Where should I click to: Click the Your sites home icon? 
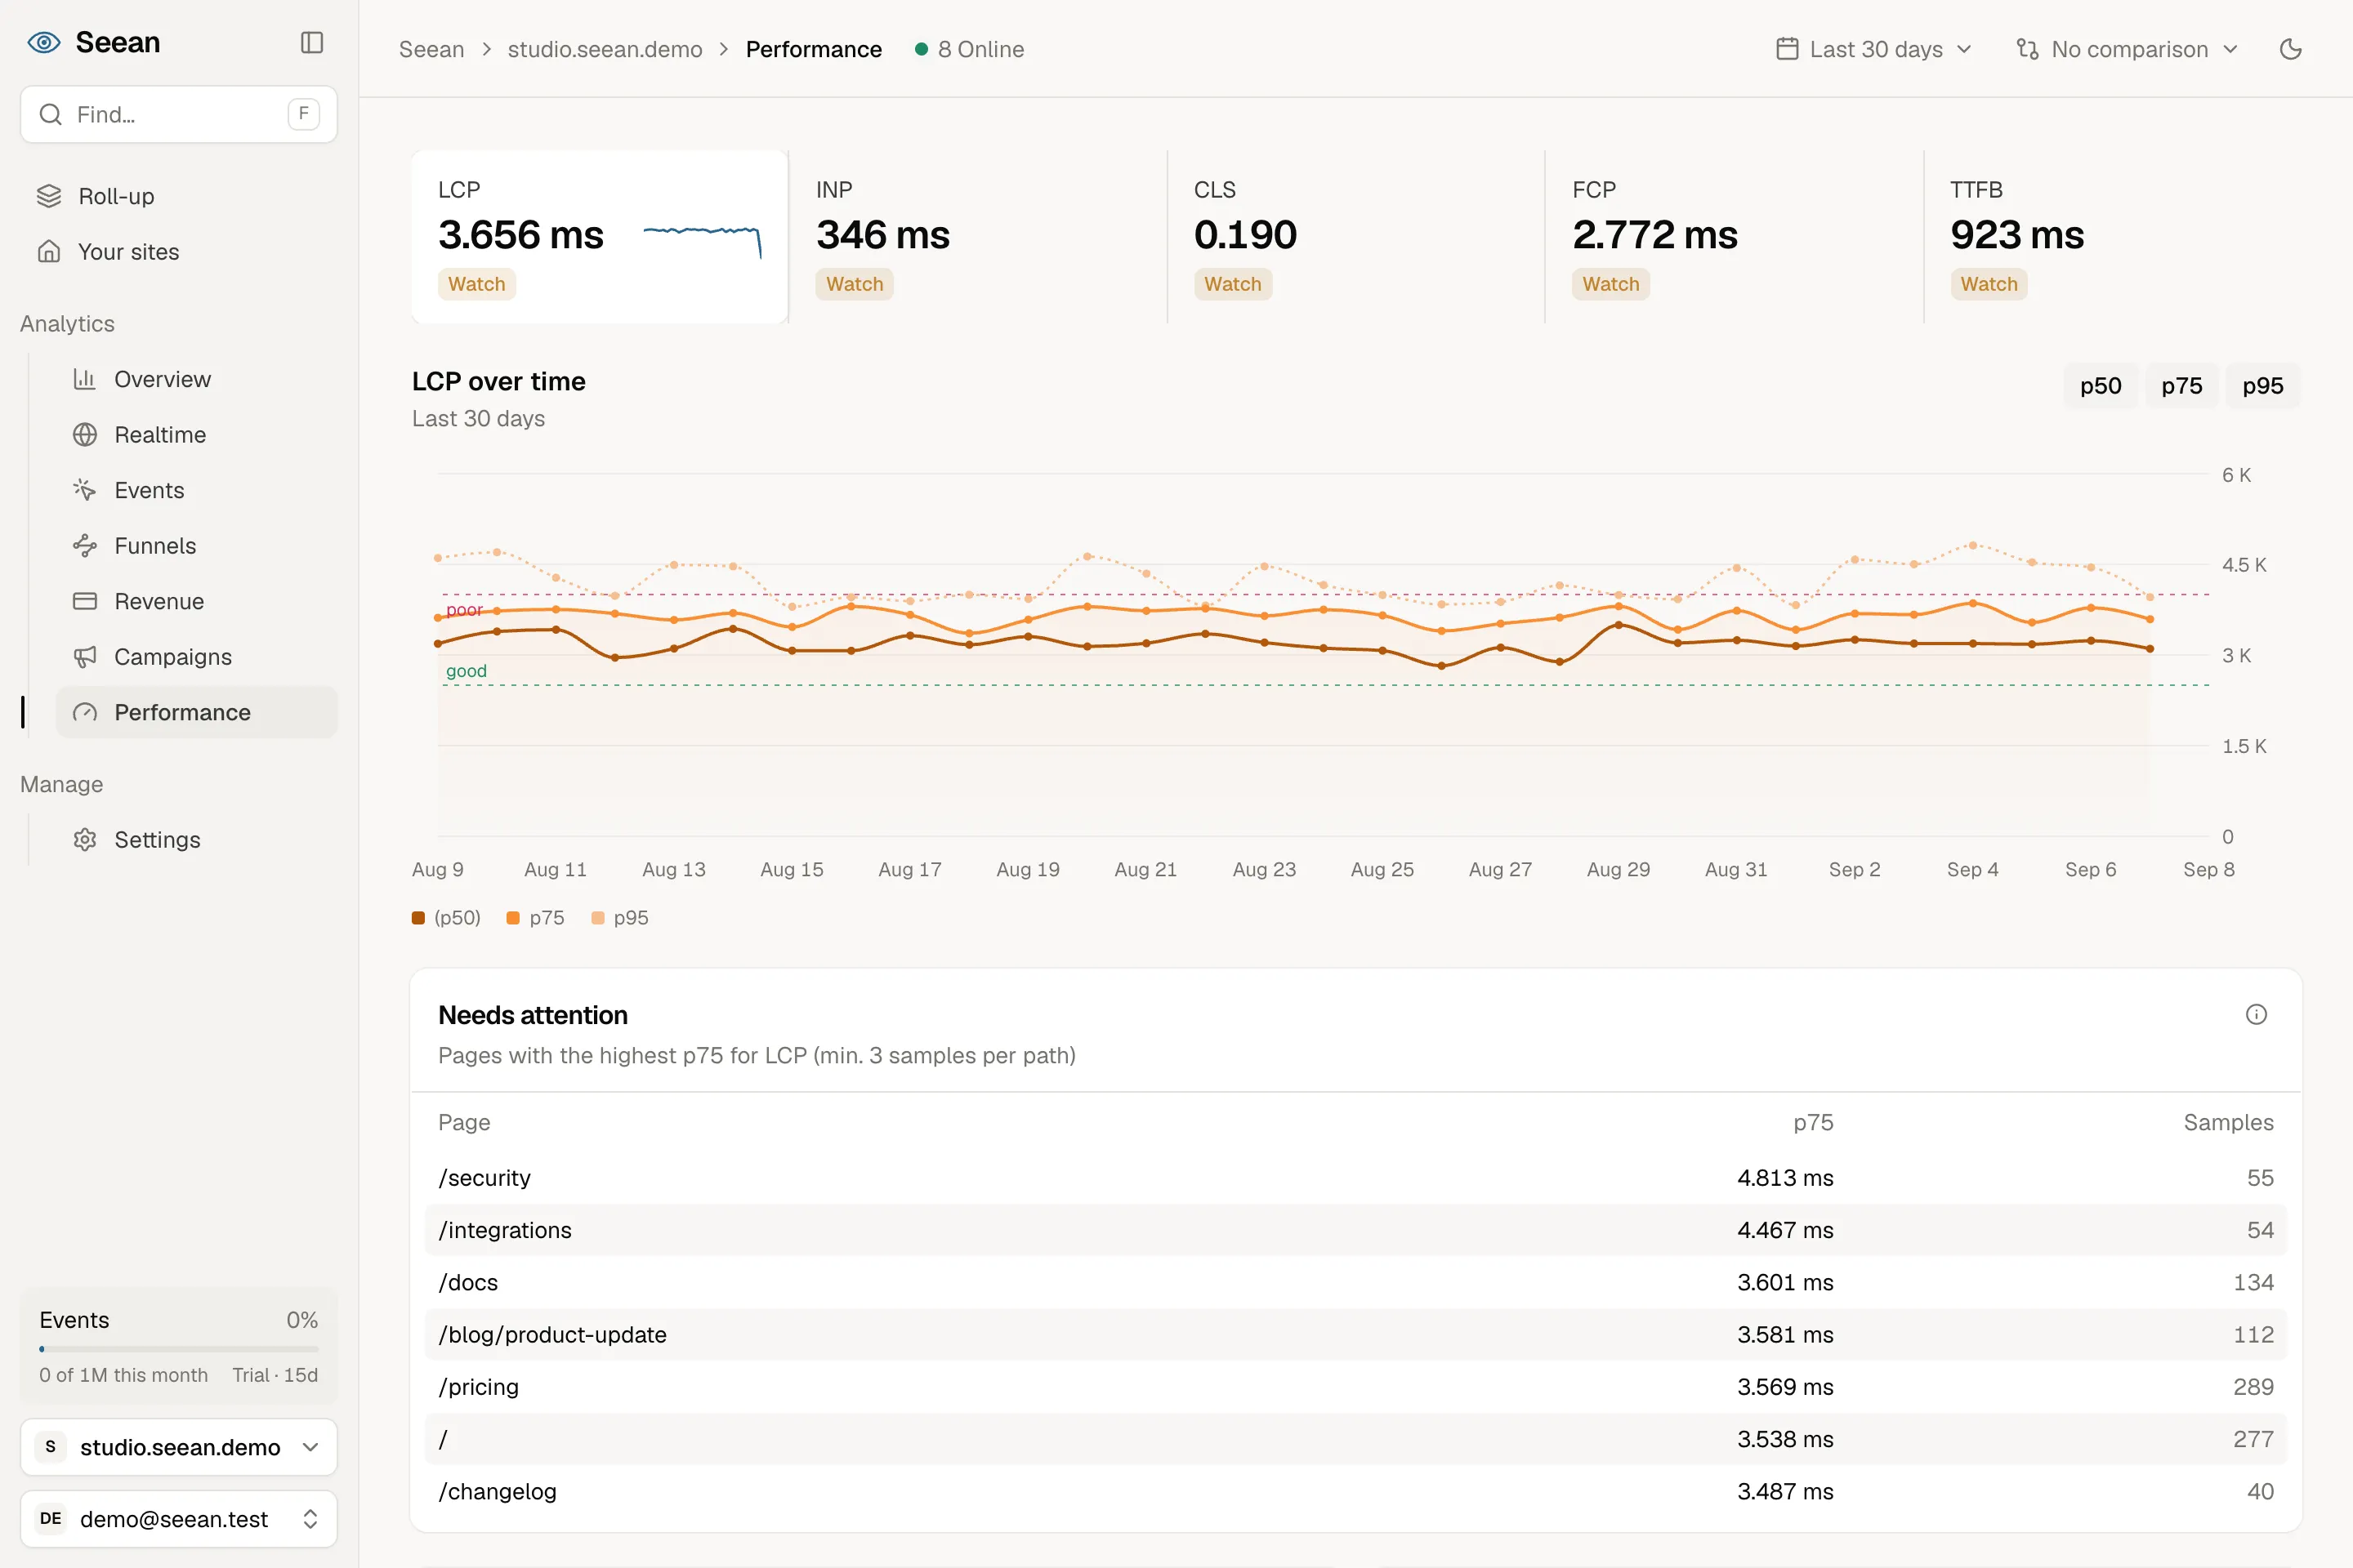pos(49,251)
